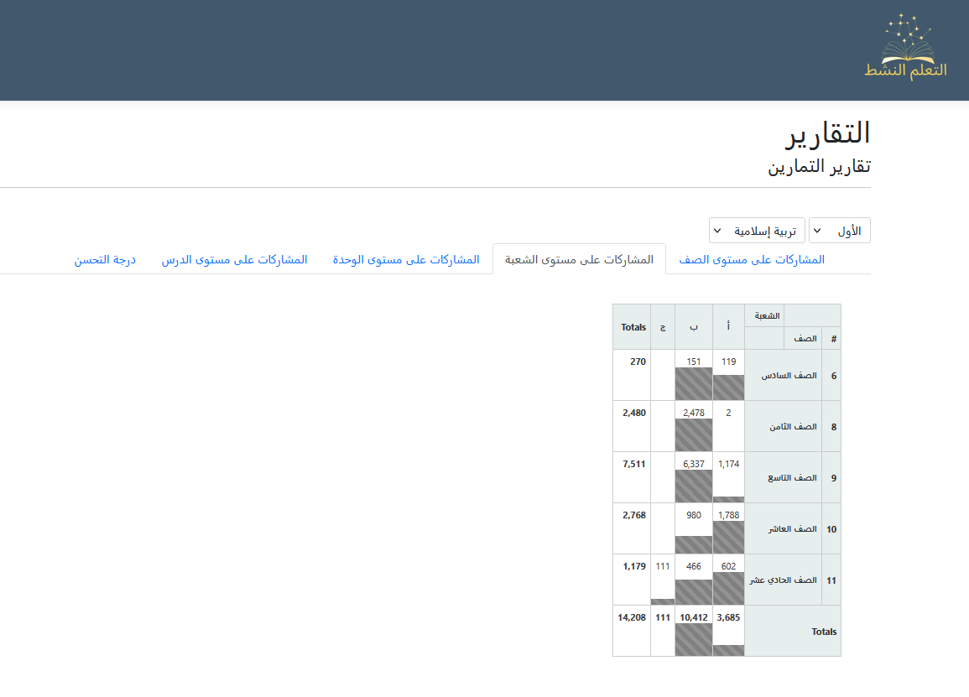This screenshot has width=969, height=697.
Task: Click the 6,337 bar in grade nine
Action: pyautogui.click(x=693, y=486)
